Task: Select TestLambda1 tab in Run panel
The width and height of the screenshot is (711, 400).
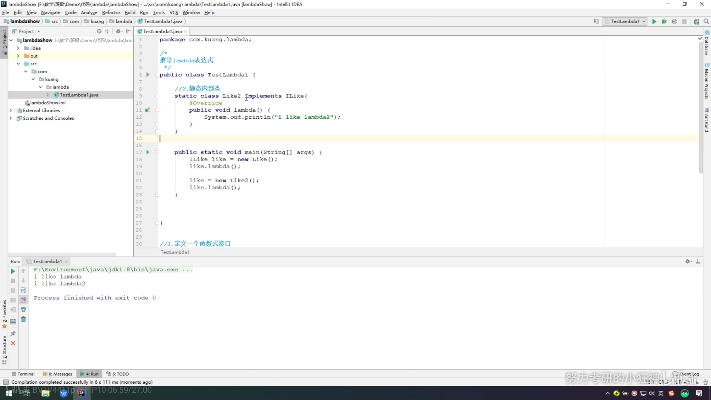Action: 47,261
